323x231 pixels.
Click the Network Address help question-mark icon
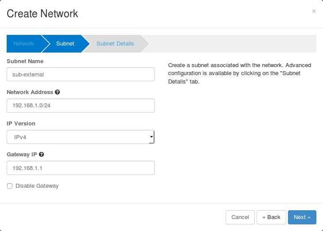(58, 92)
